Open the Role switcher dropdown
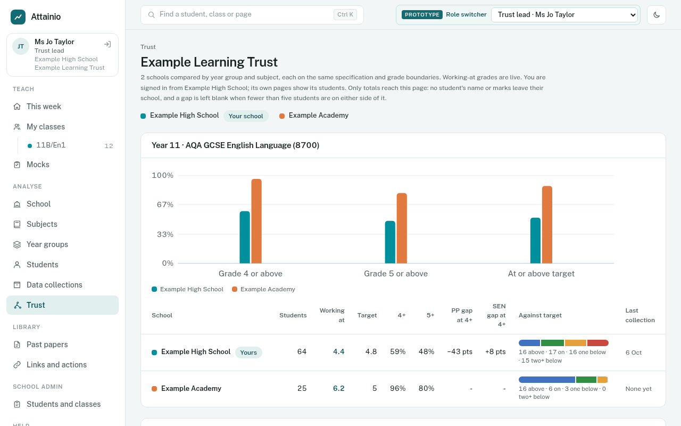 pos(564,15)
